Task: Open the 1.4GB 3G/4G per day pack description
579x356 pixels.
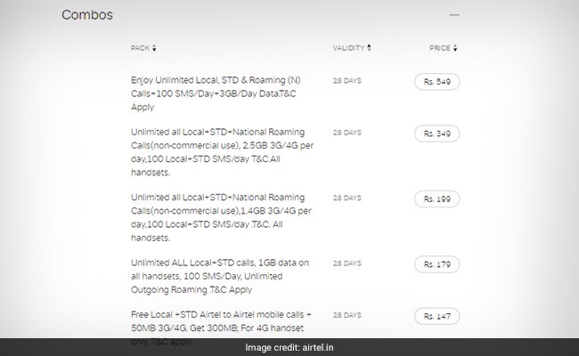Action: coord(221,218)
